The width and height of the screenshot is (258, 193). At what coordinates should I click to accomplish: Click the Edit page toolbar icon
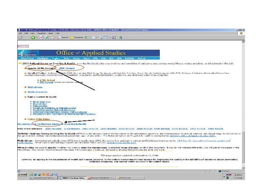click(x=106, y=38)
